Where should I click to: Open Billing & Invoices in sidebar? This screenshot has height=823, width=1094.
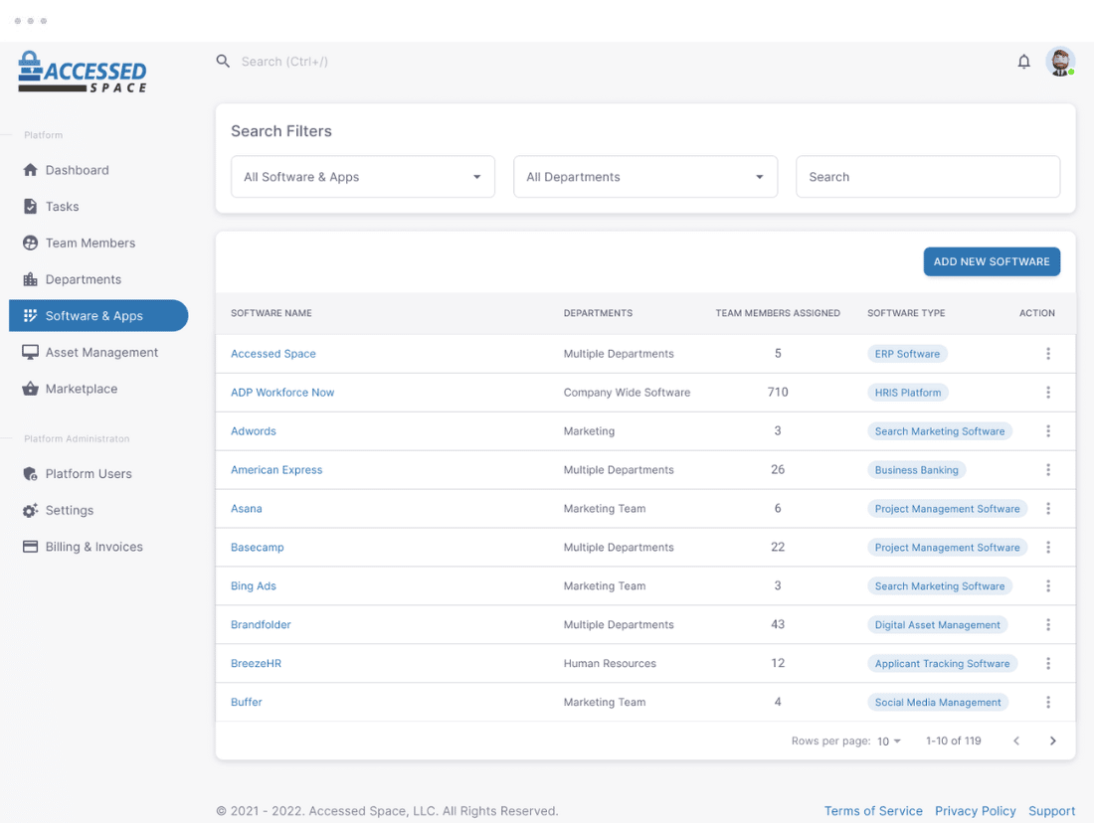coord(98,547)
